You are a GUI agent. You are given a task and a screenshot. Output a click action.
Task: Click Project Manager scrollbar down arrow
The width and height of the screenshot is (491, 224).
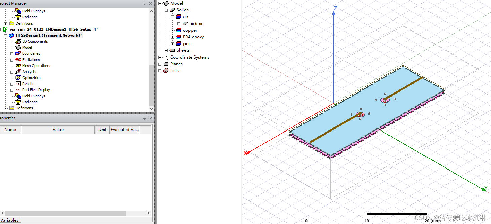(x=151, y=109)
